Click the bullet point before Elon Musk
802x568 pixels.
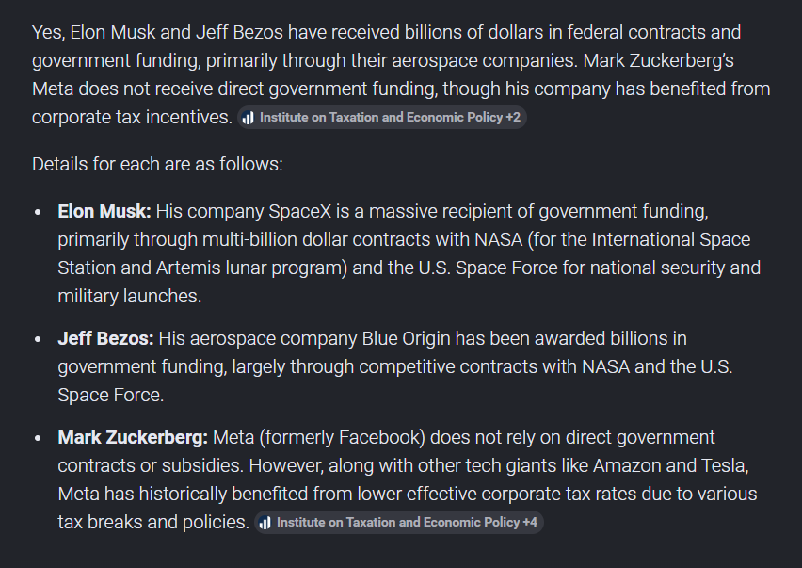38,212
